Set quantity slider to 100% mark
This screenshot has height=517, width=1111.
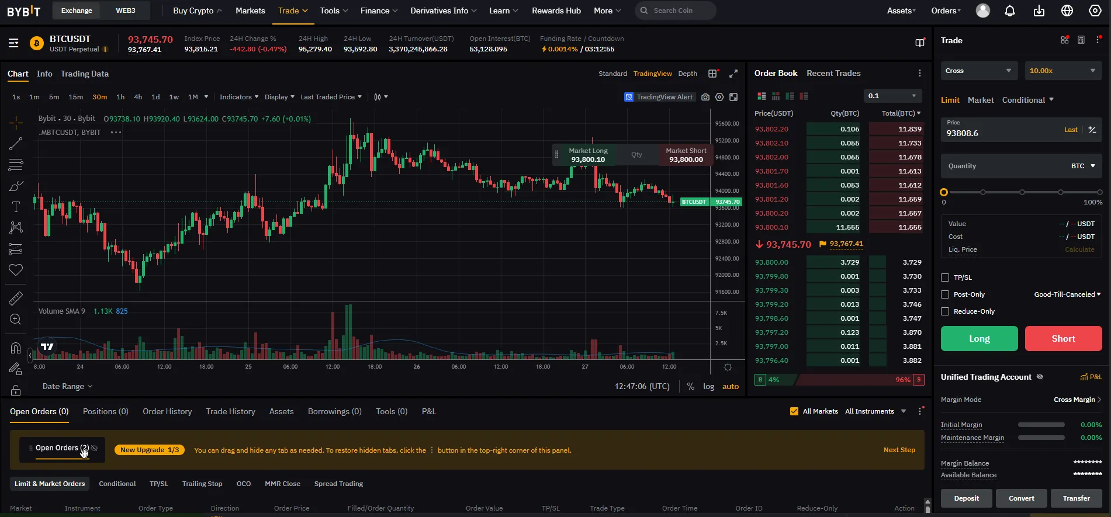[x=1099, y=192]
